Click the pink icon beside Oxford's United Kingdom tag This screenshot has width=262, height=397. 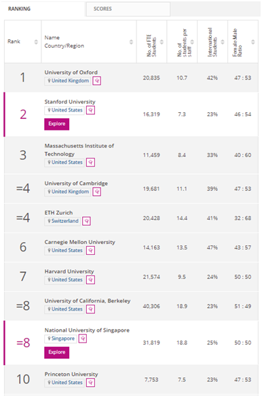pos(97,81)
